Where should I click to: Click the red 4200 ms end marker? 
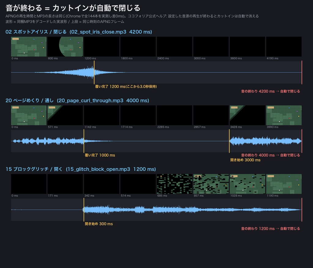coord(302,73)
